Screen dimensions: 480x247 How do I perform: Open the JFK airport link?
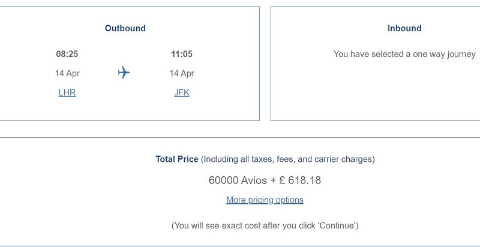point(182,92)
